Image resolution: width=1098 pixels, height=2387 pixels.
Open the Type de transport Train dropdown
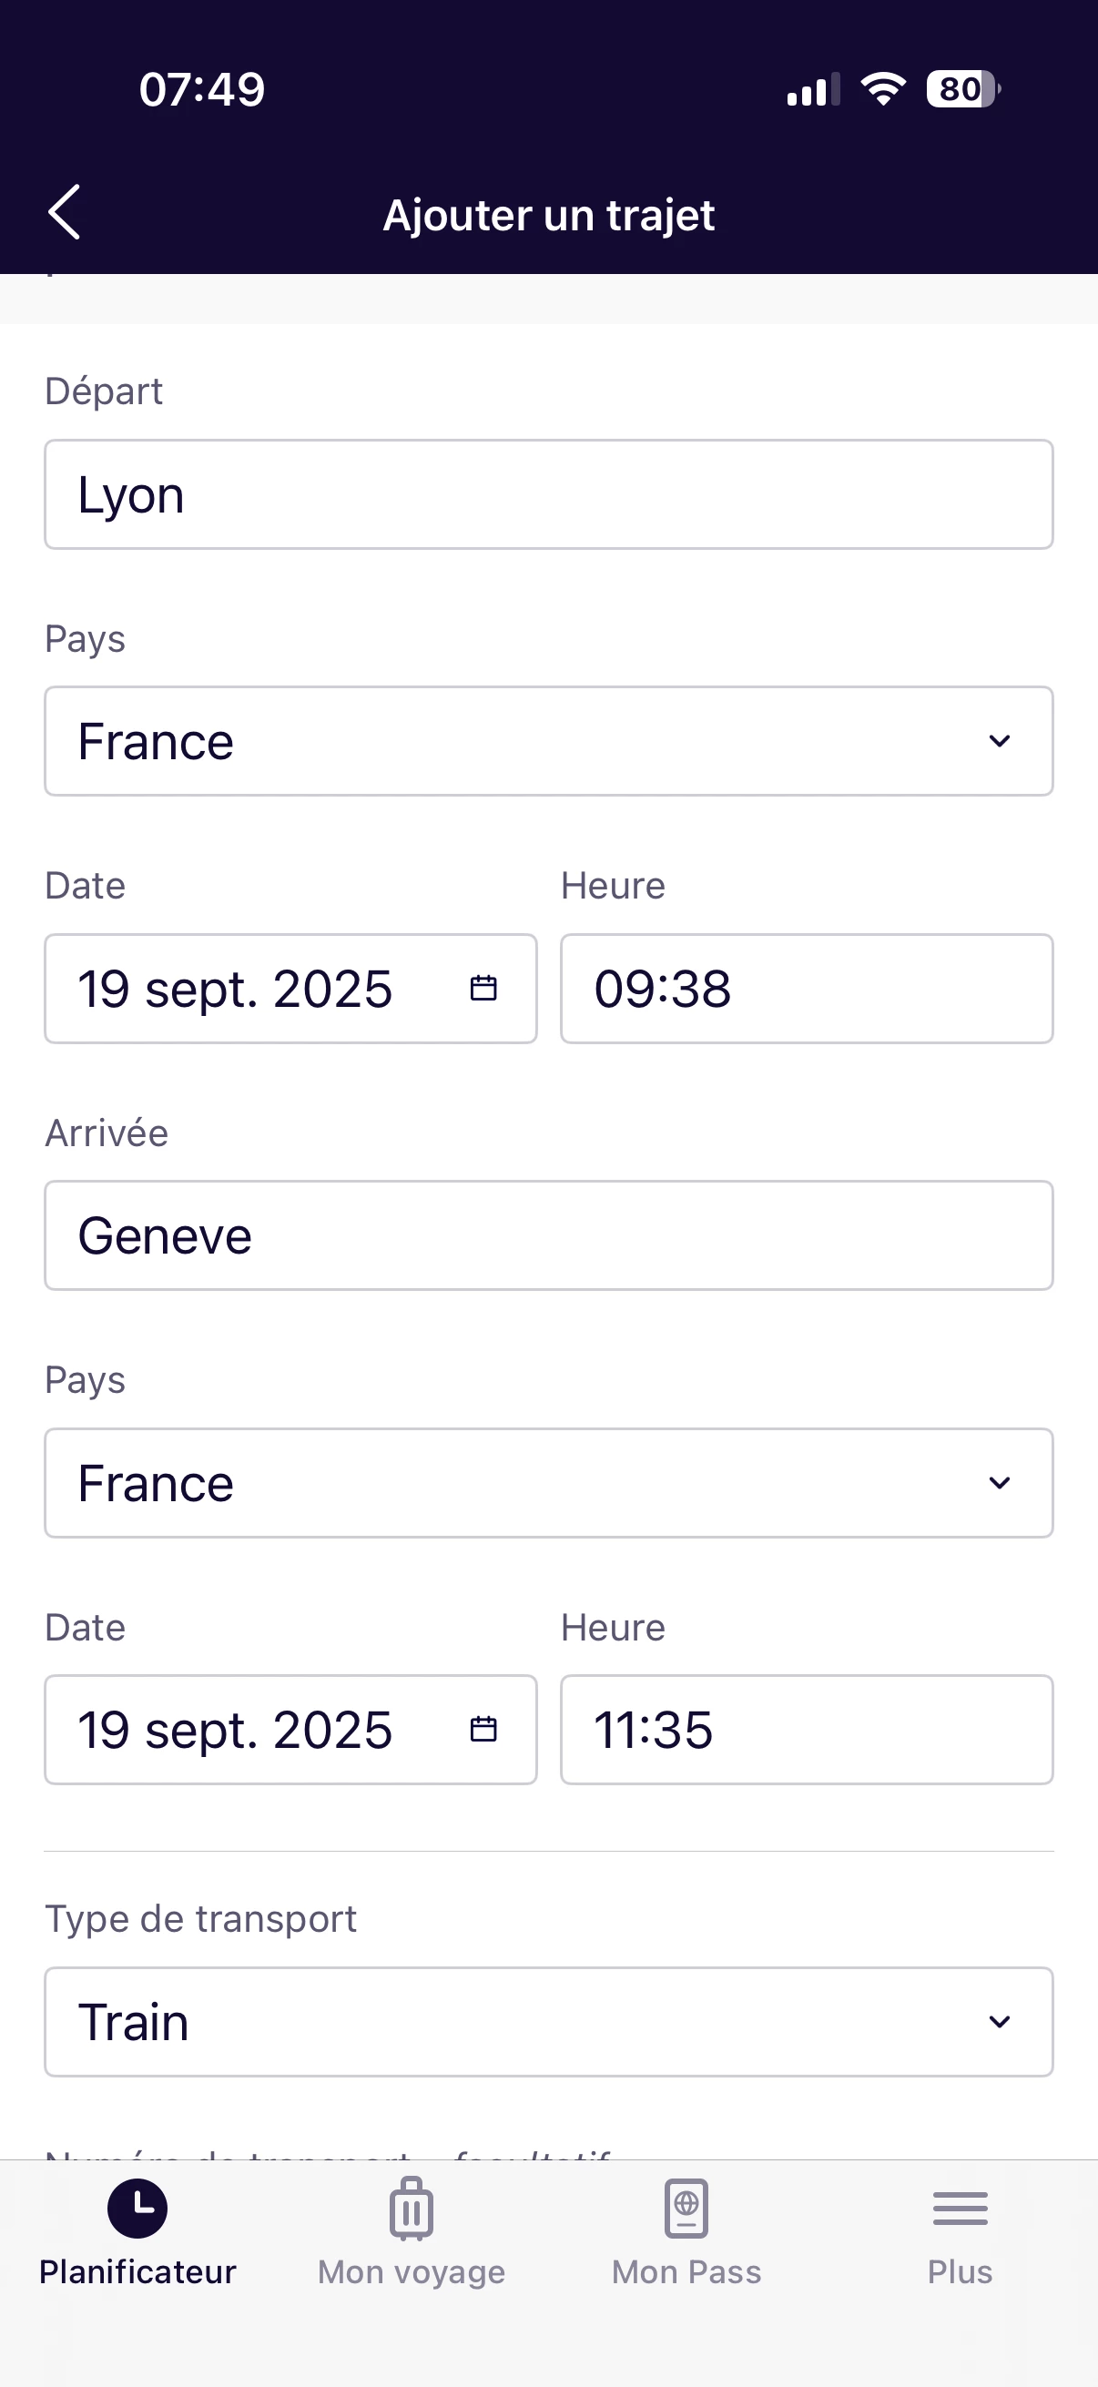click(x=548, y=2022)
